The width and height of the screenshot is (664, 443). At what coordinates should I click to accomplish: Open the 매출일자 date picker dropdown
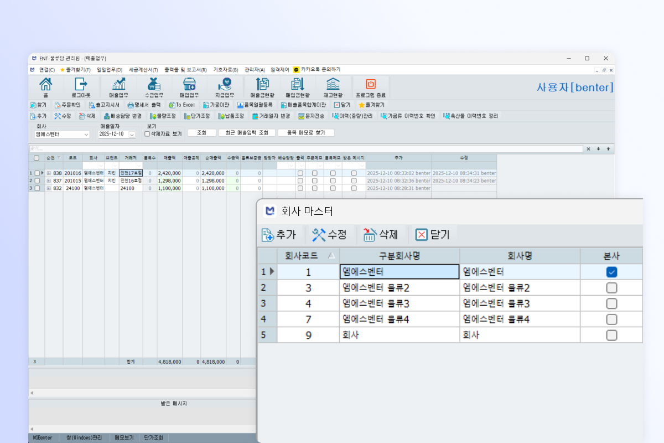point(132,134)
